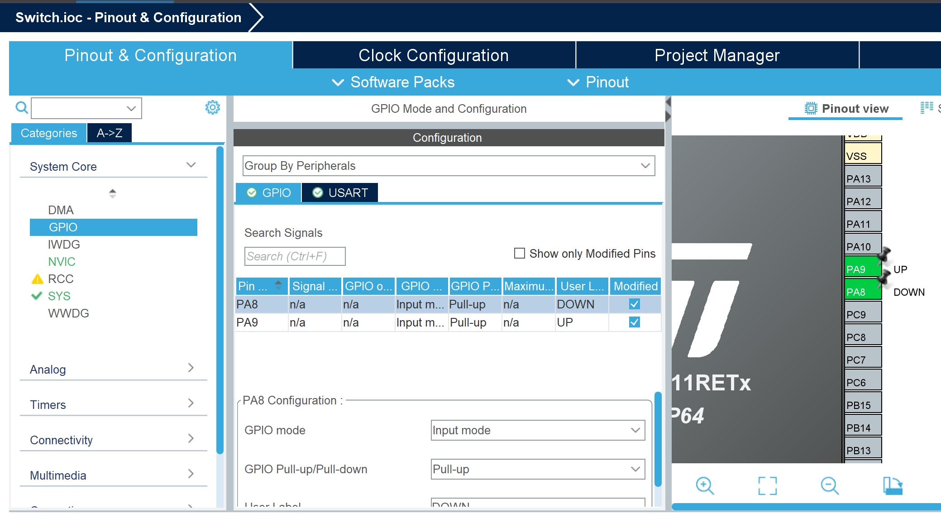Click the System view grid icon

click(x=927, y=108)
